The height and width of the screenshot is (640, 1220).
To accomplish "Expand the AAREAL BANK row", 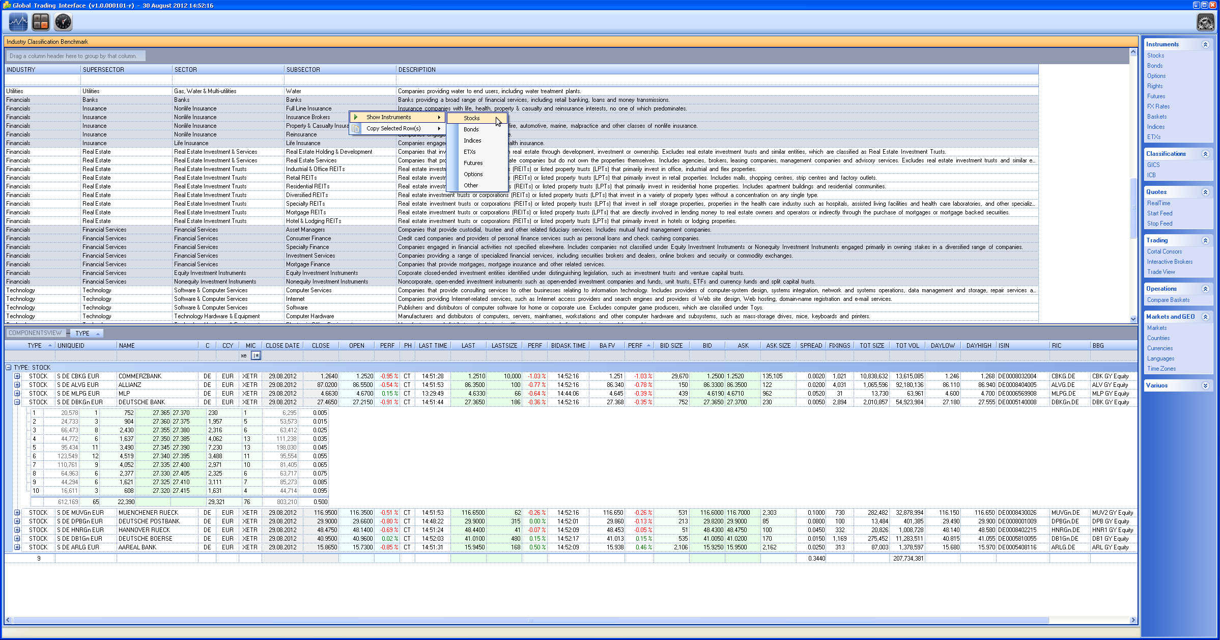I will click(17, 547).
